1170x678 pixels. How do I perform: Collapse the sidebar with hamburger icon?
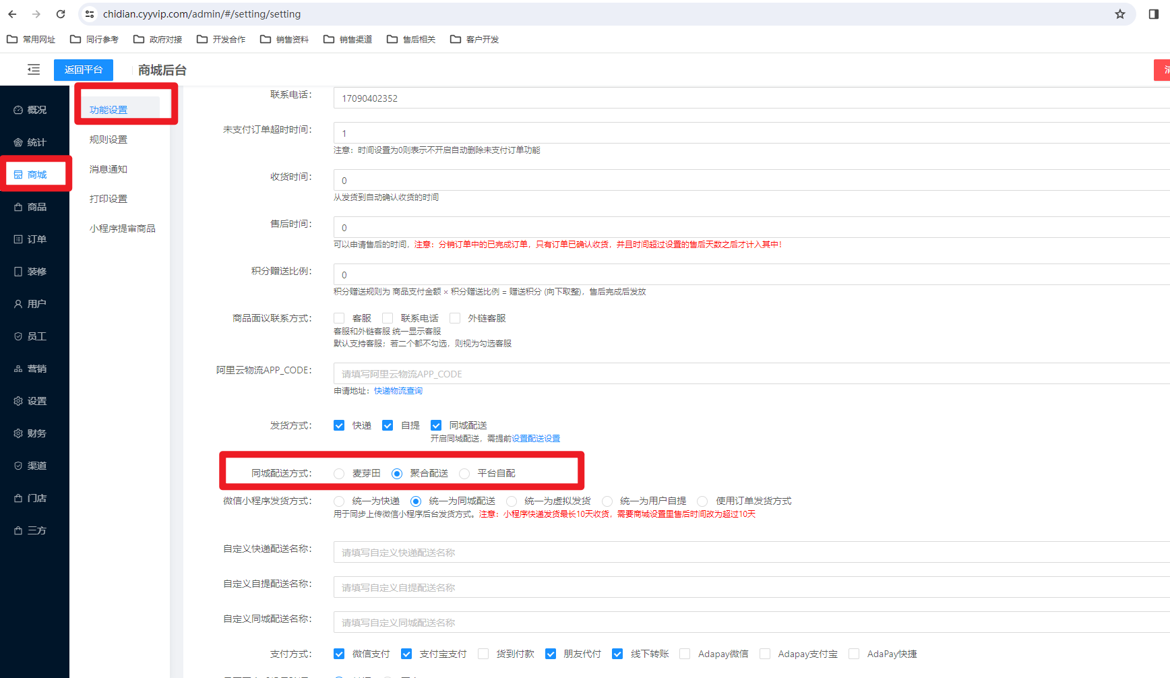pyautogui.click(x=34, y=69)
